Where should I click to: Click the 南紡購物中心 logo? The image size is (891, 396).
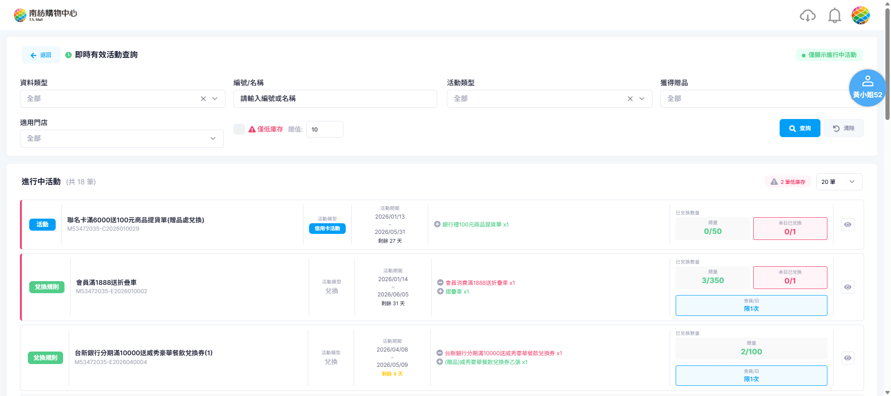pos(45,15)
